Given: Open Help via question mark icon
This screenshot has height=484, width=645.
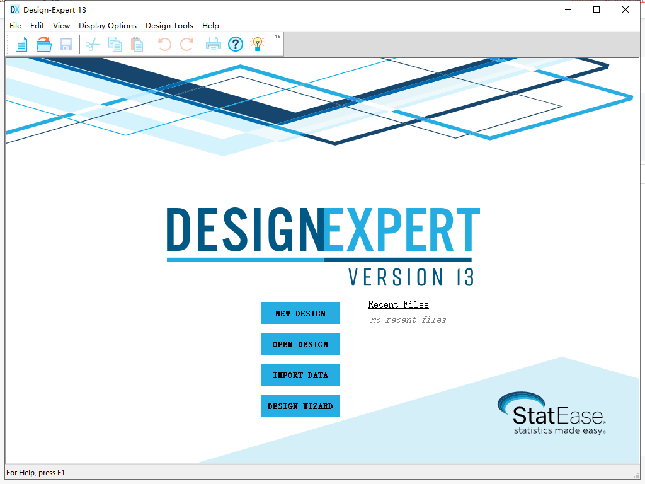Looking at the screenshot, I should tap(236, 44).
